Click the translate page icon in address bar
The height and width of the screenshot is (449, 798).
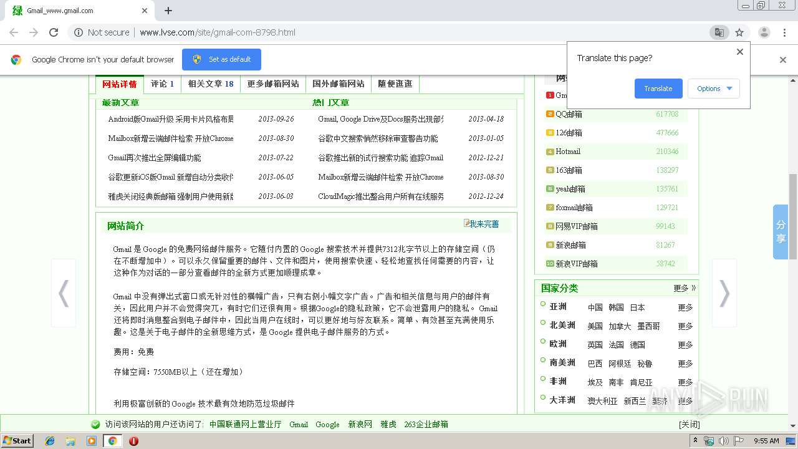[719, 32]
